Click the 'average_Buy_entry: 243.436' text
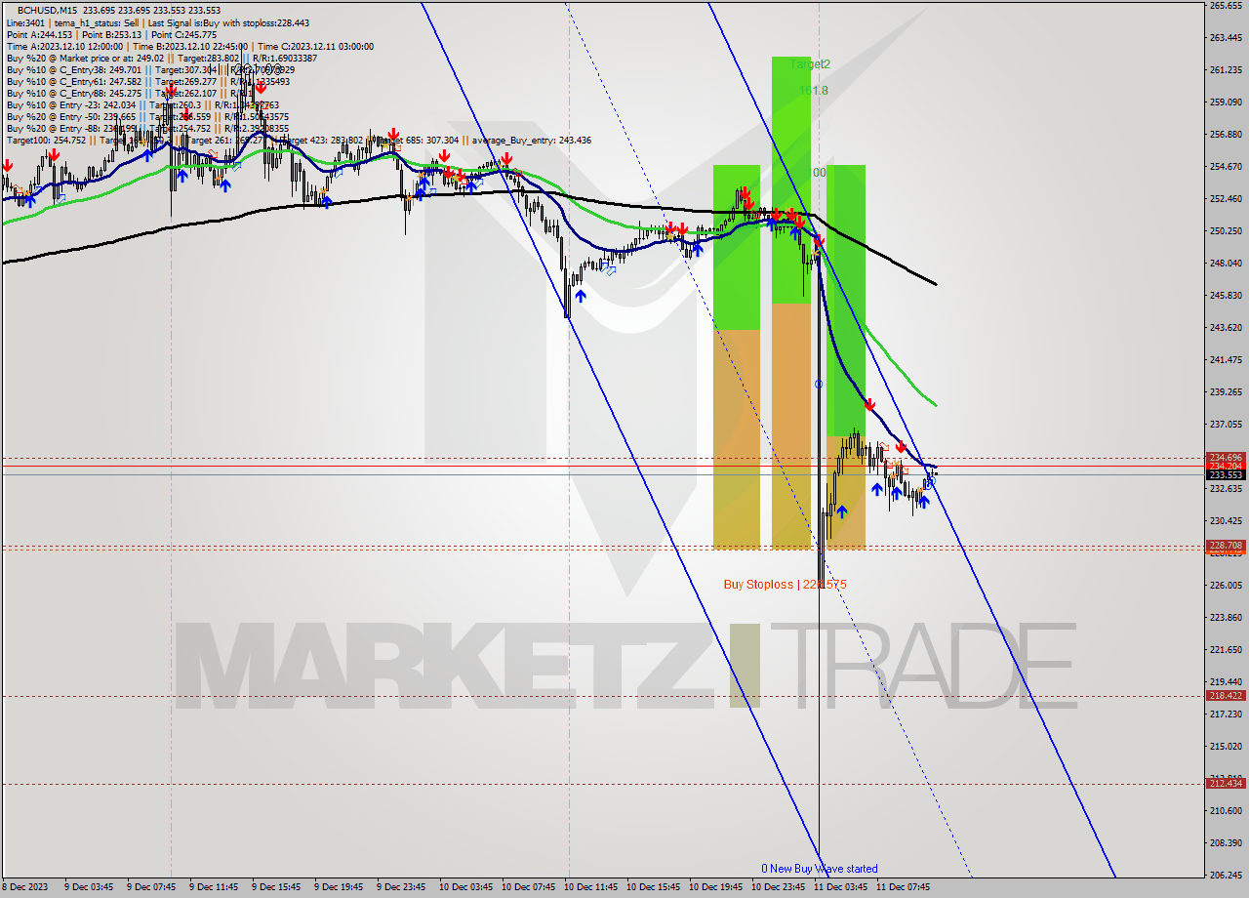The image size is (1249, 898). pyautogui.click(x=531, y=140)
